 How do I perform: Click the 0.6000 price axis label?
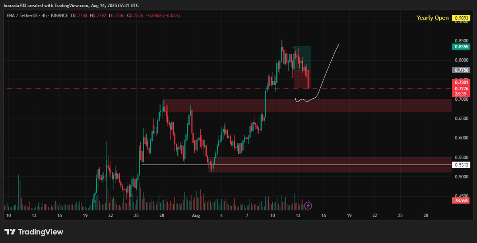[x=461, y=138]
